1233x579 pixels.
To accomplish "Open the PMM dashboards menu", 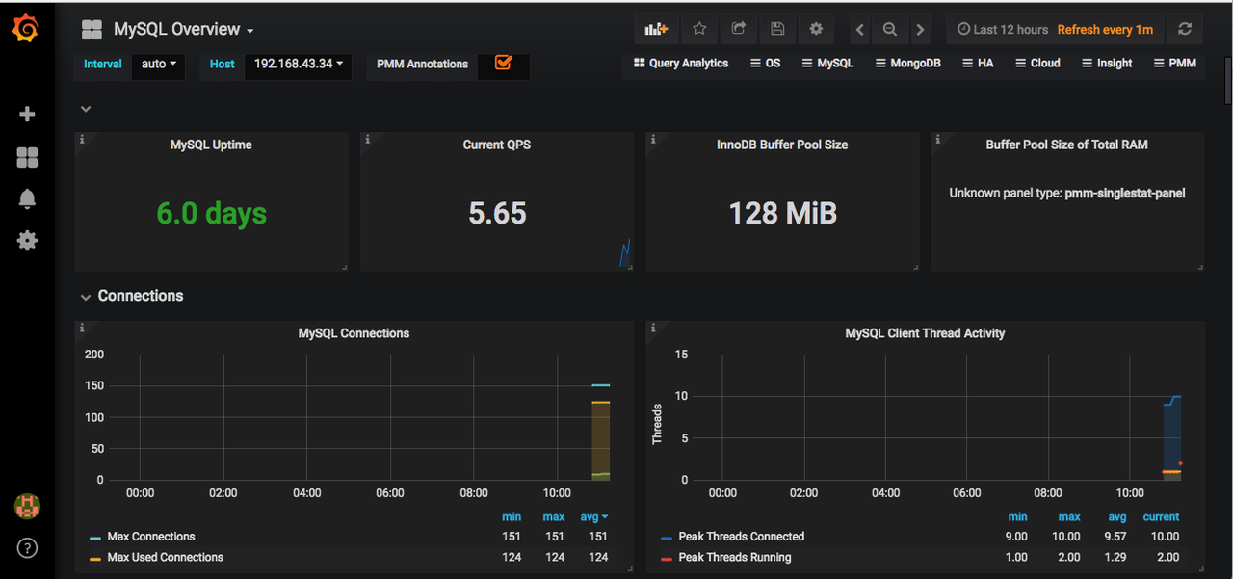I will (x=1174, y=64).
